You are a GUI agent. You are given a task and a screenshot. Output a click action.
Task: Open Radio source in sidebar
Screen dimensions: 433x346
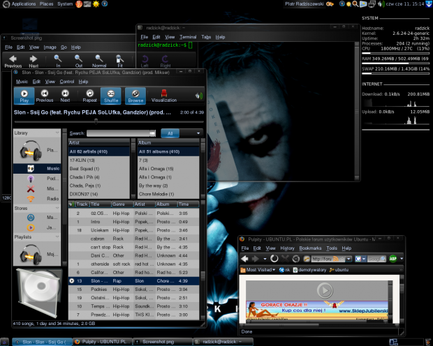click(37, 199)
